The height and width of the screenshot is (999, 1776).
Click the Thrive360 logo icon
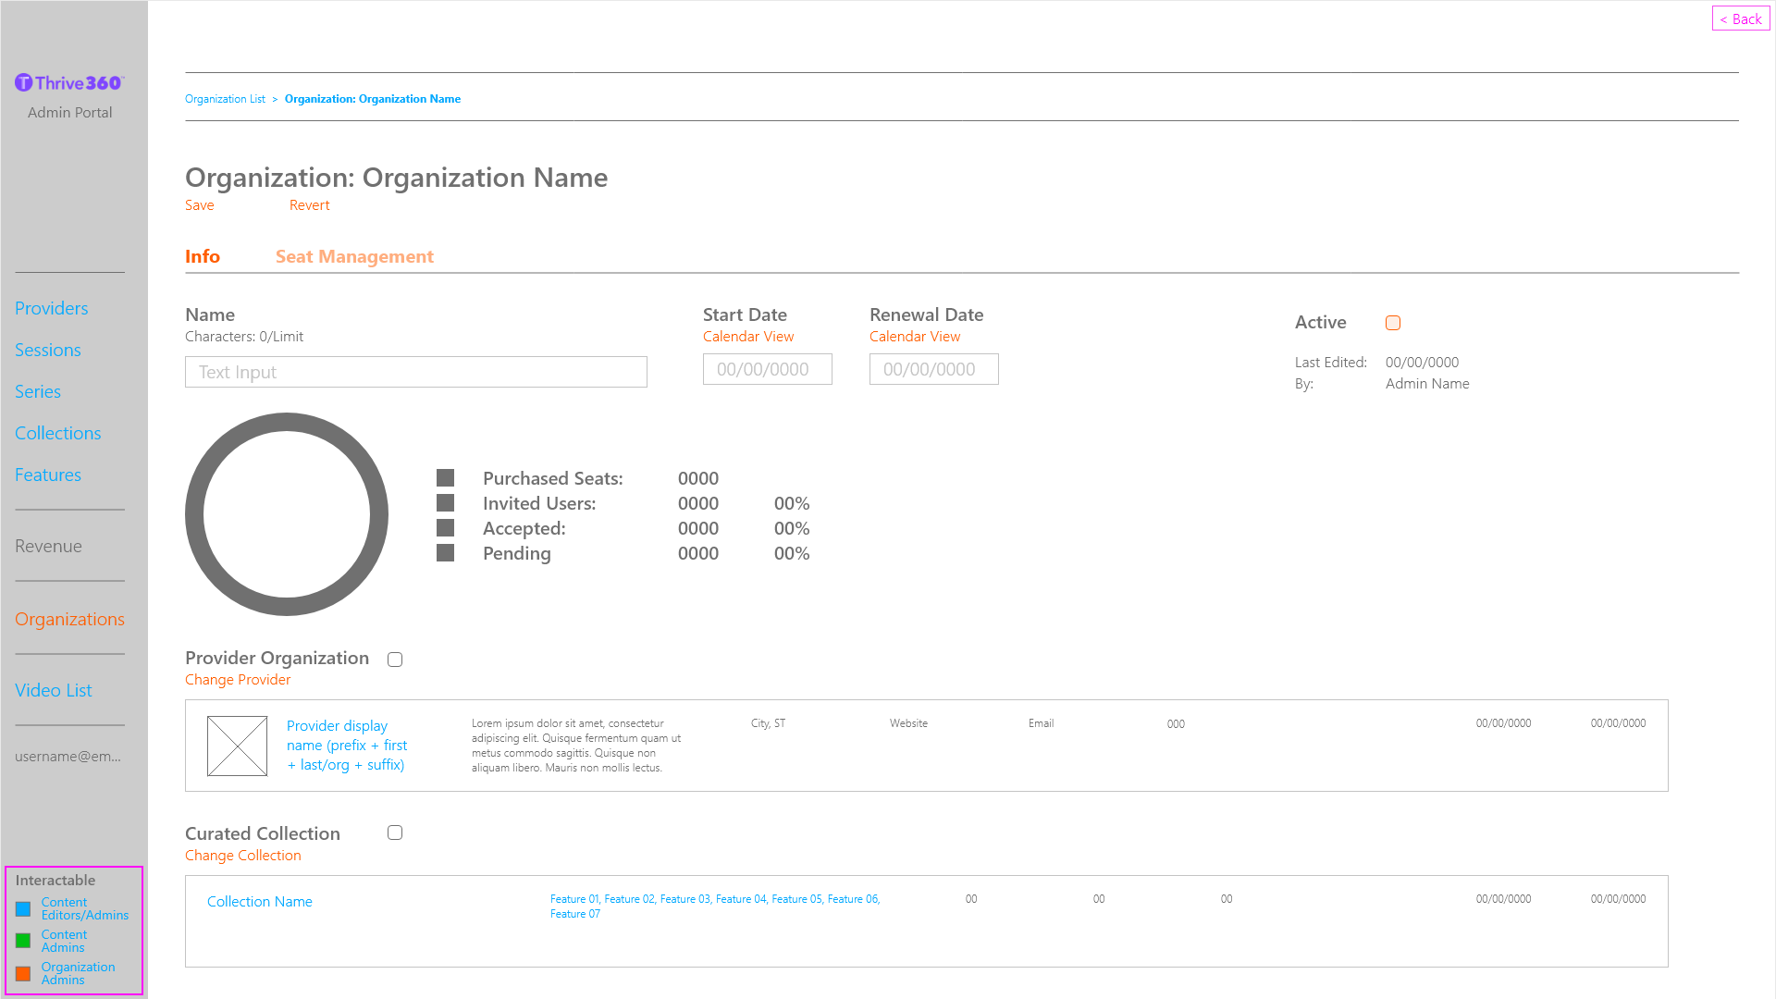click(24, 83)
